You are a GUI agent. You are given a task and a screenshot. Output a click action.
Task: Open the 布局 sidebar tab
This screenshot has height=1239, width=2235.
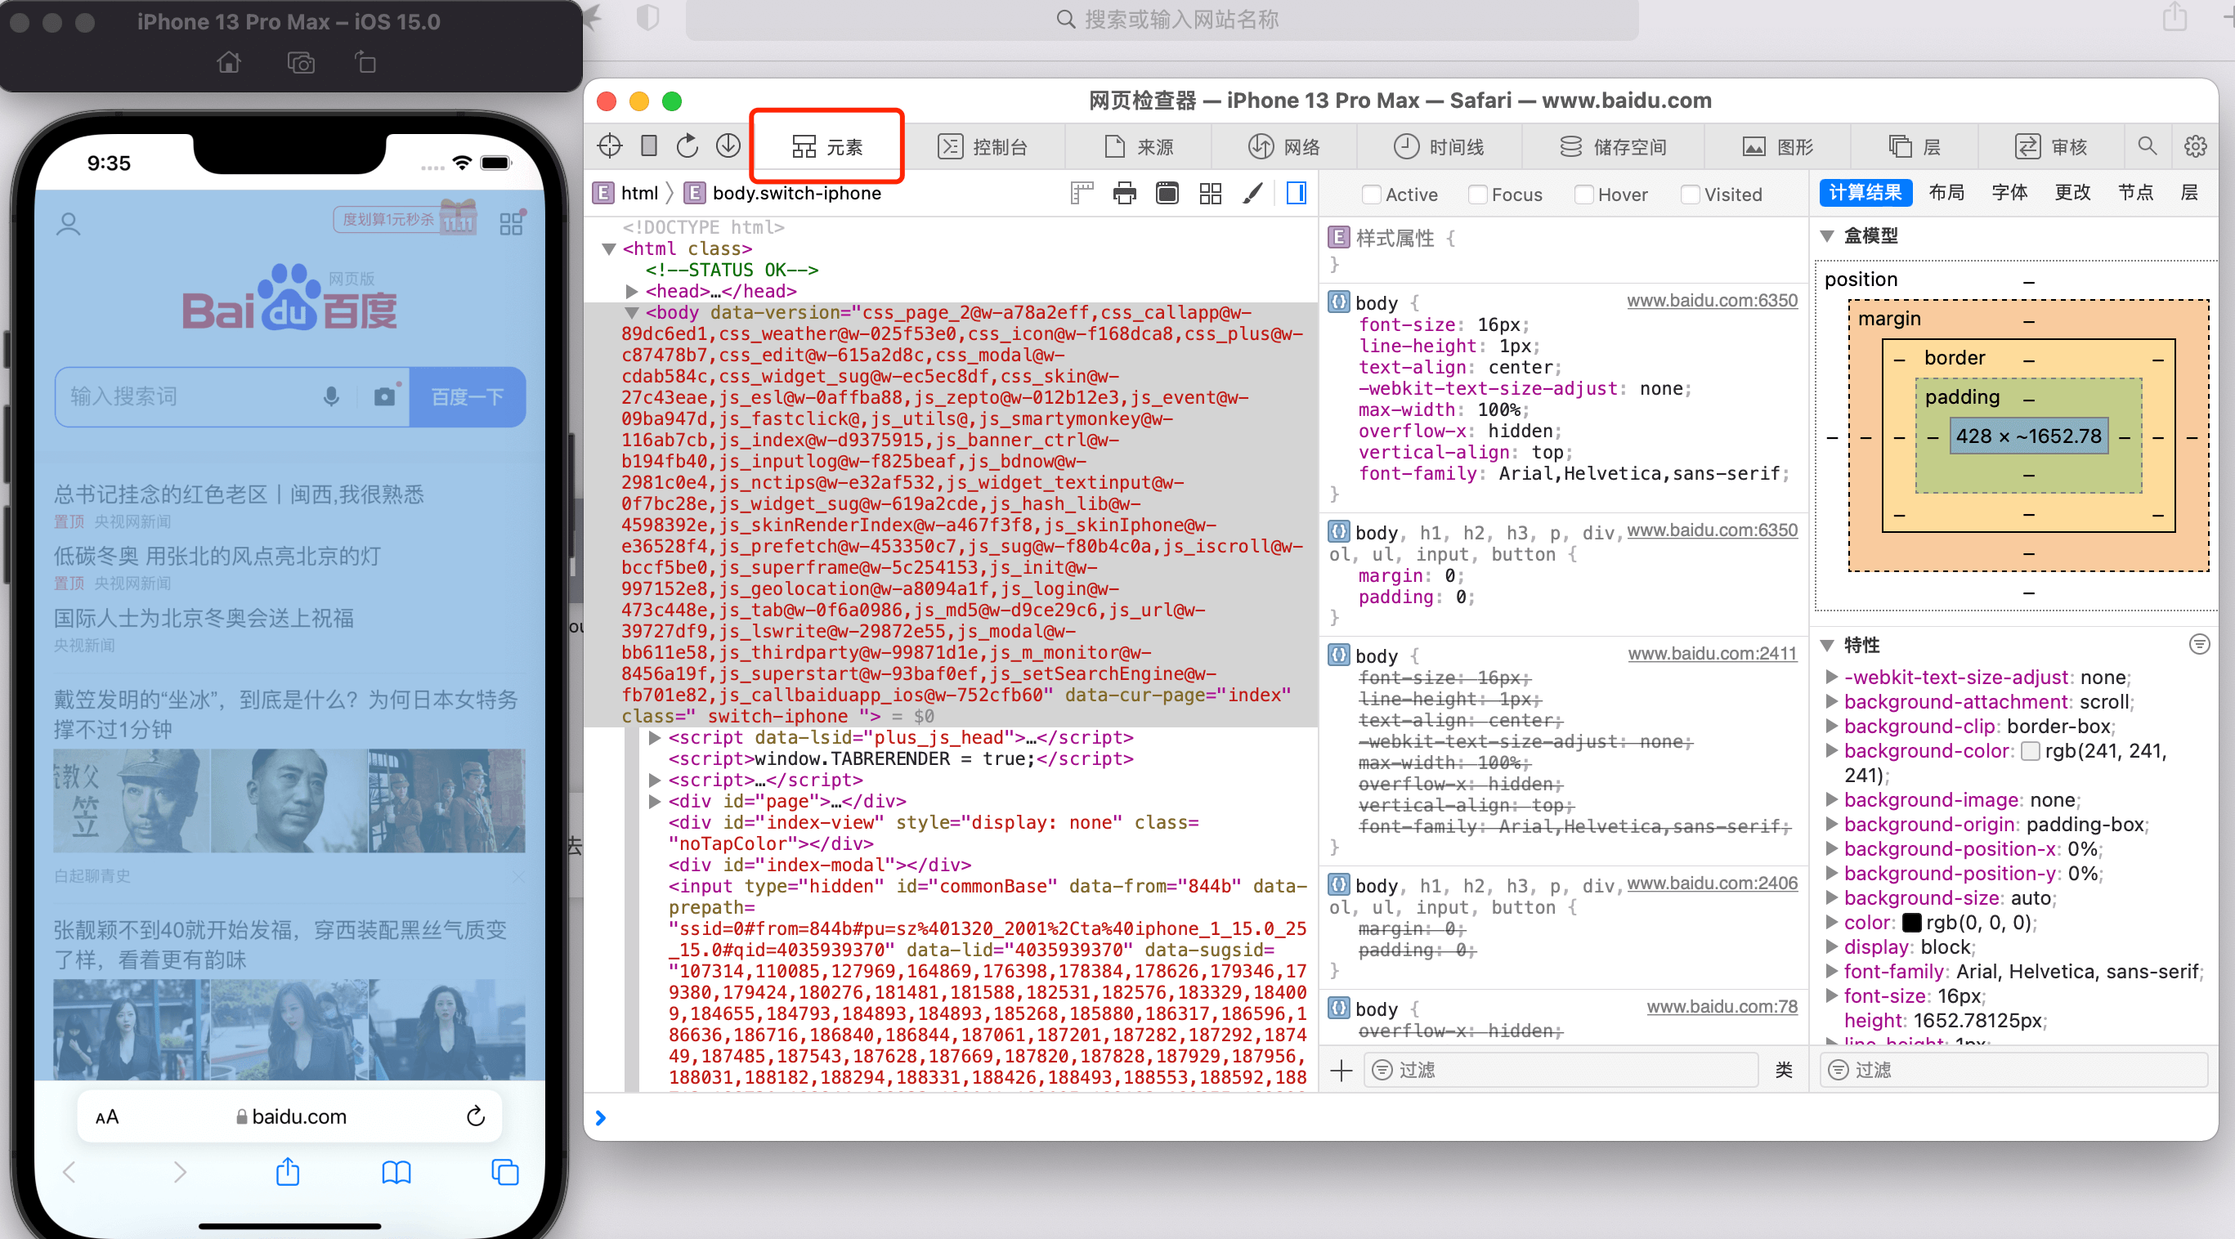(x=1946, y=193)
